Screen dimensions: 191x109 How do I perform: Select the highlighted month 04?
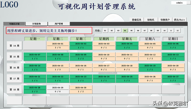[125, 30]
